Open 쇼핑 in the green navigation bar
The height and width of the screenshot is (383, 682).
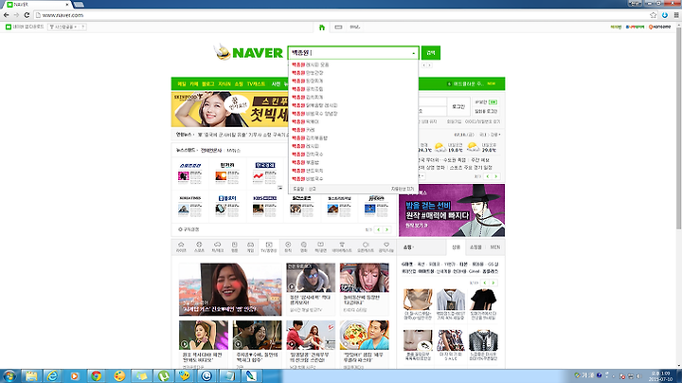point(239,84)
